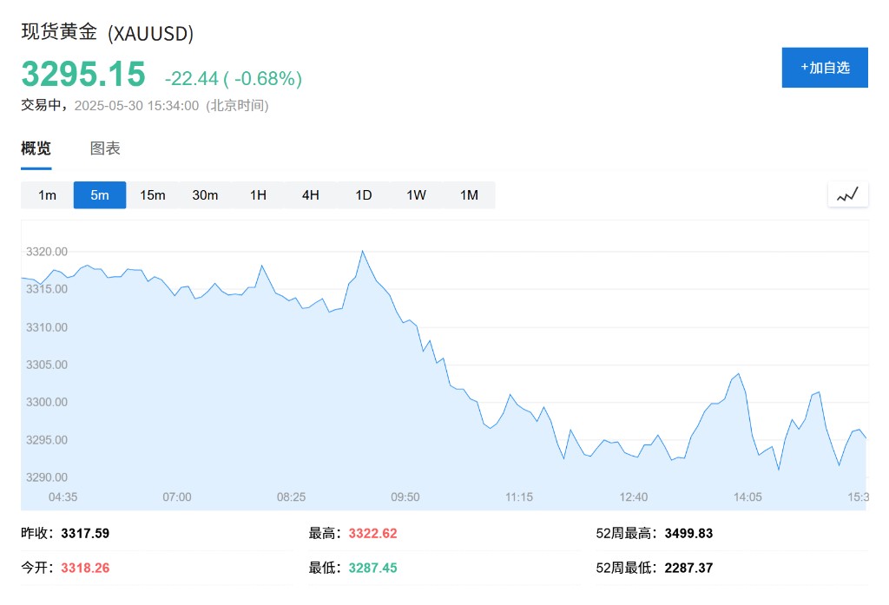Click the 14:05 time axis label
The image size is (889, 605).
pyautogui.click(x=747, y=497)
